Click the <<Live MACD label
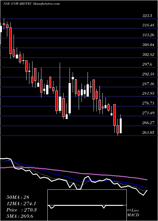 coord(133,212)
